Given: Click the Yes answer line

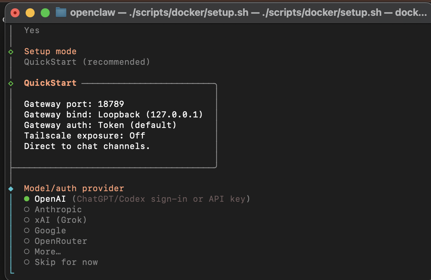Looking at the screenshot, I should (32, 30).
